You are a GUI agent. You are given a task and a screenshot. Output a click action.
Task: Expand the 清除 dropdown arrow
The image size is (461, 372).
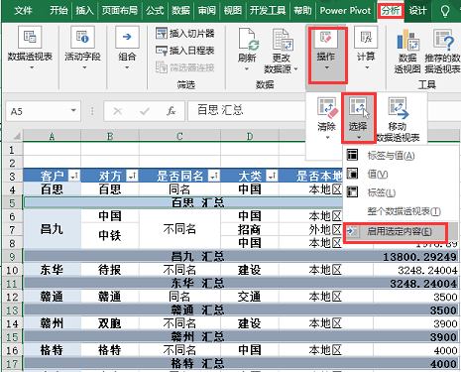[327, 138]
